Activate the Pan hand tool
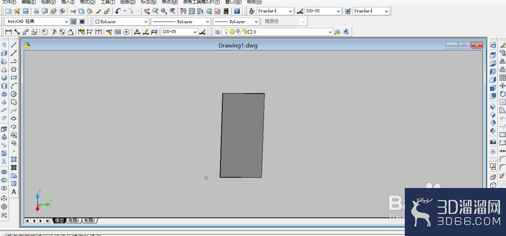 [147, 11]
